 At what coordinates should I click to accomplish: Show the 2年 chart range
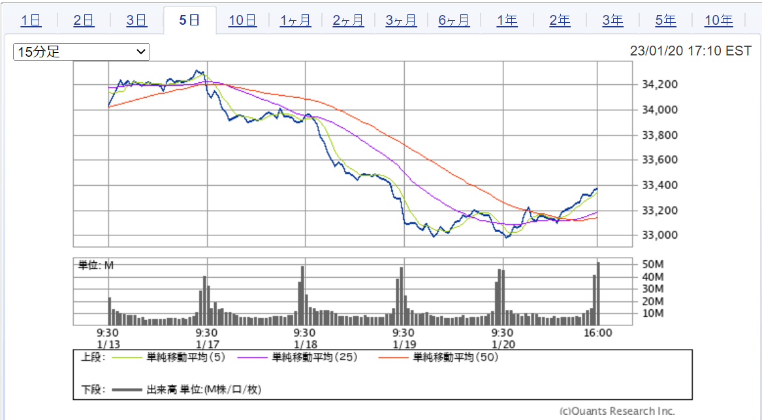click(x=560, y=20)
